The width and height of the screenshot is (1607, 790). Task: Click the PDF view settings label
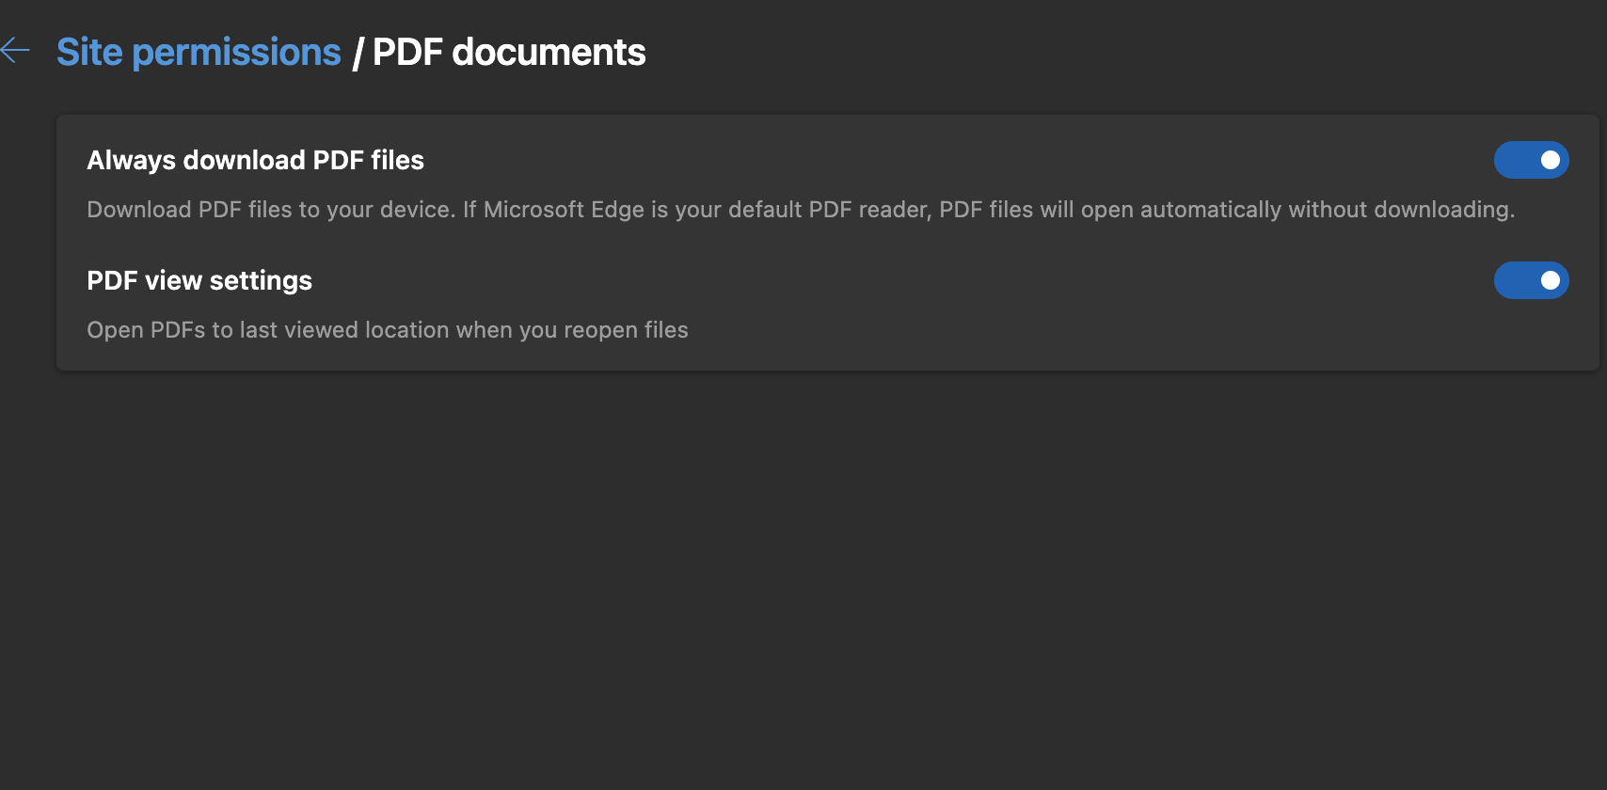(x=199, y=281)
